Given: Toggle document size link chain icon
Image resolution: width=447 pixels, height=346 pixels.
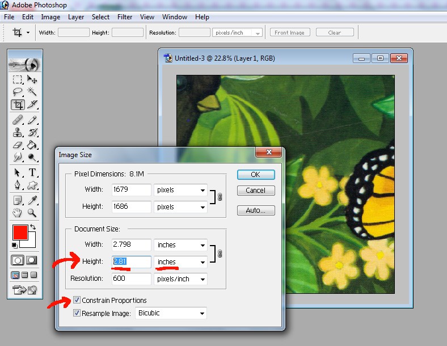Looking at the screenshot, I should click(220, 254).
